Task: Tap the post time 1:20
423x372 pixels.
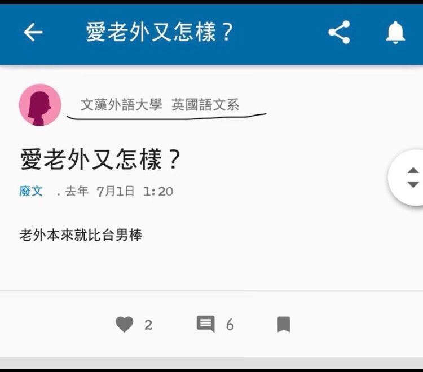Action: click(158, 192)
